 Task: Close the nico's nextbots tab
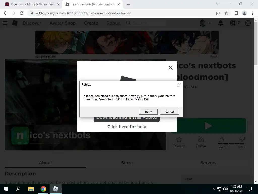coord(119,5)
